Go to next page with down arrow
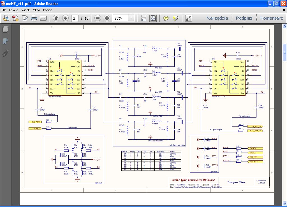The image size is (287, 207). tap(65, 19)
